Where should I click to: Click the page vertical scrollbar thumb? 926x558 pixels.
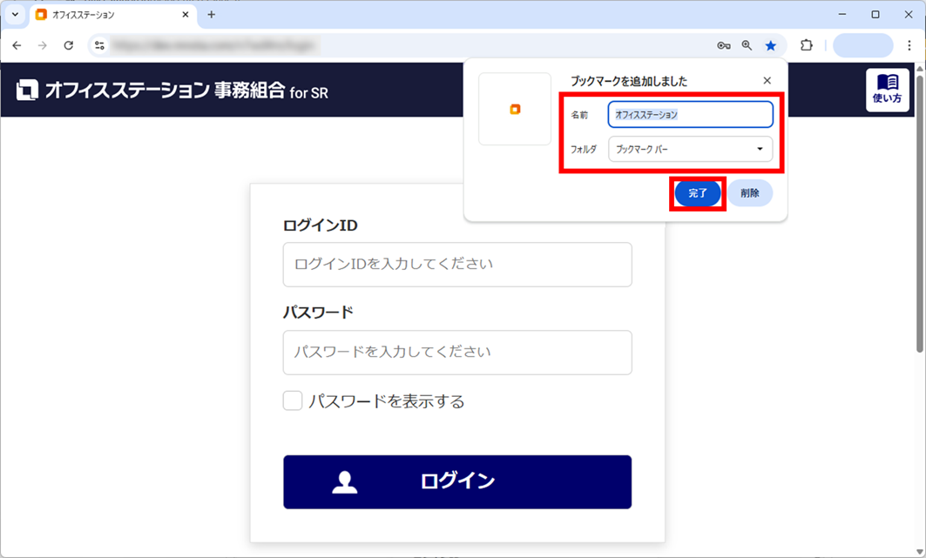point(920,213)
